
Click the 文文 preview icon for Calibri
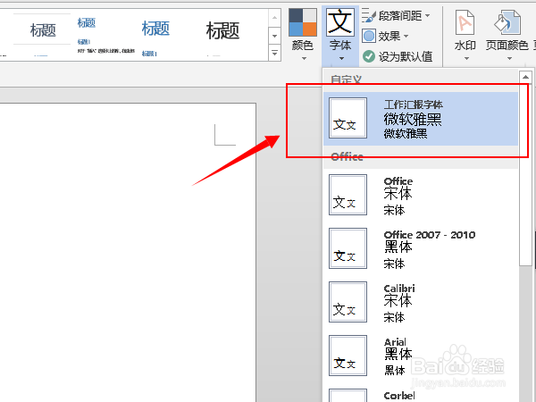point(348,302)
